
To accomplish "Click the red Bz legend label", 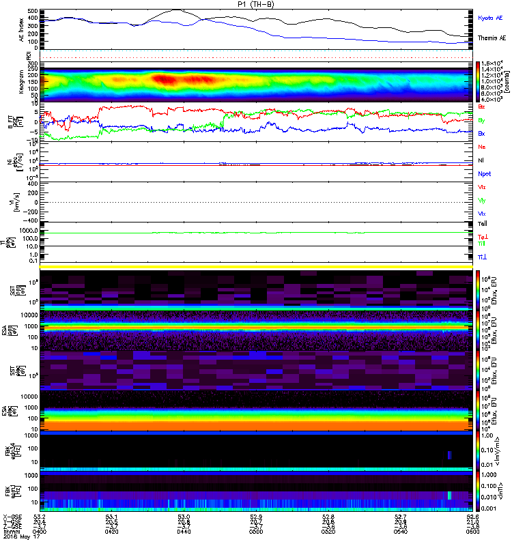I will coord(483,107).
